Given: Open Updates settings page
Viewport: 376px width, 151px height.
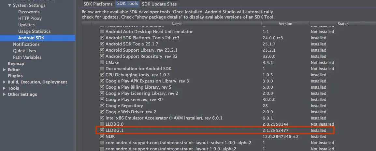Looking at the screenshot, I should (26, 25).
